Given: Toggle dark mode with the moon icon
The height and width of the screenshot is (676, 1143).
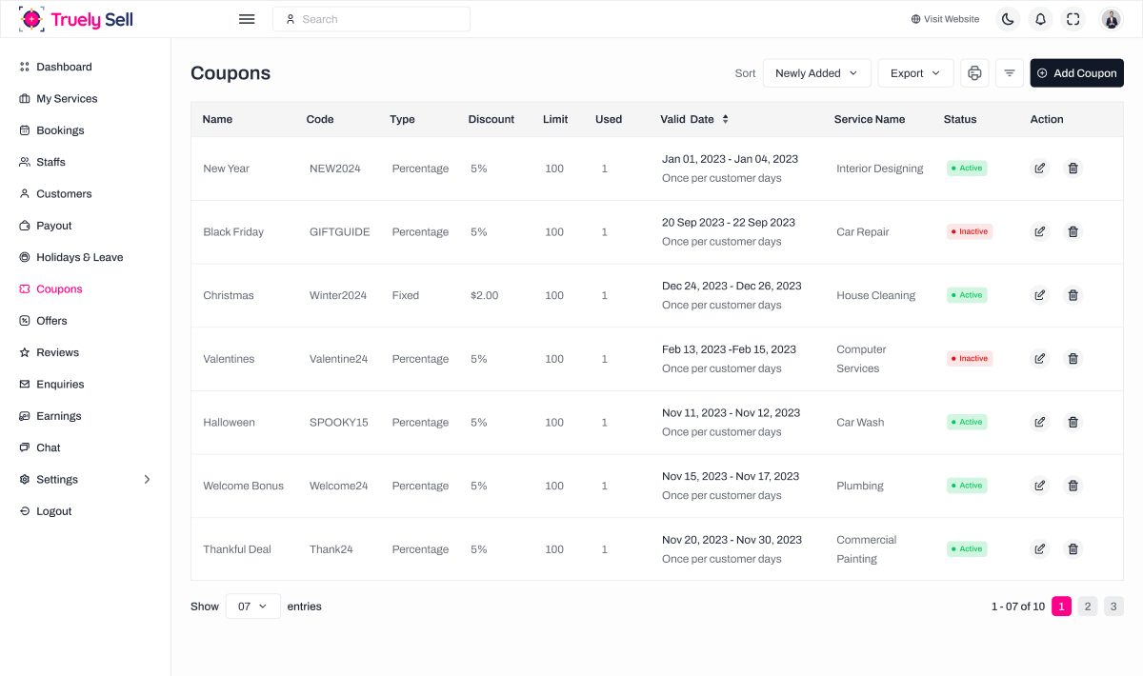Looking at the screenshot, I should (1008, 19).
